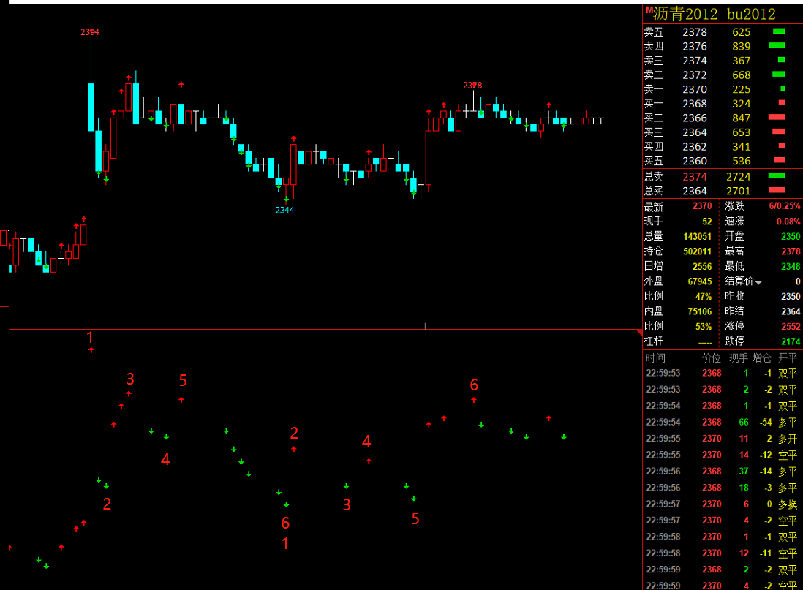Click the red corner triangle on the indicator panel

638,333
